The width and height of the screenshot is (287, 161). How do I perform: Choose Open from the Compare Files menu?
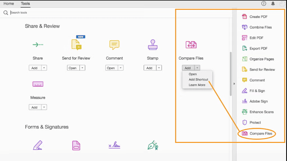pyautogui.click(x=193, y=74)
